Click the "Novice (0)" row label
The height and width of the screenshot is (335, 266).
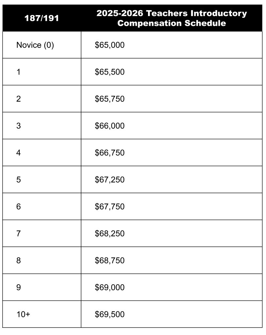(35, 45)
